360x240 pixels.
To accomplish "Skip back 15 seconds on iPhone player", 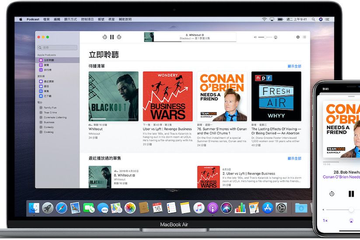I will (x=332, y=194).
